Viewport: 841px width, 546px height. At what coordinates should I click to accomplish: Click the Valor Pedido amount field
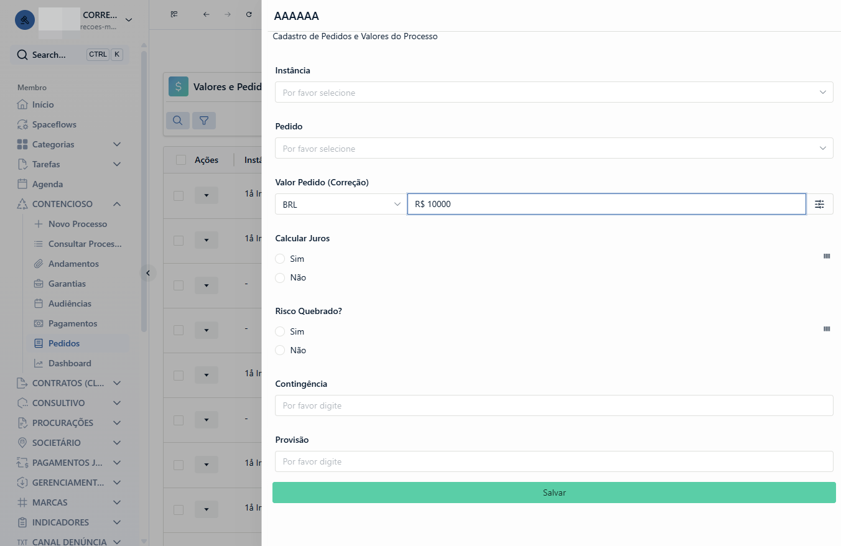(606, 204)
